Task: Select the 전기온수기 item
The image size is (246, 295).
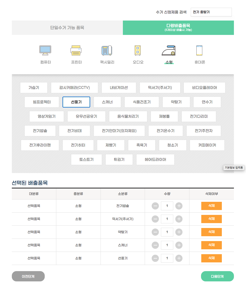Action: coord(166,131)
